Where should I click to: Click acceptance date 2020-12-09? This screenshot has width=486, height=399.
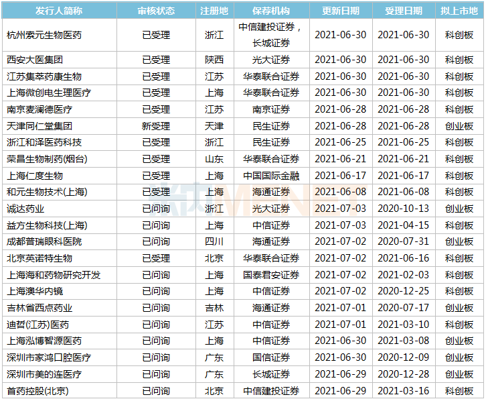point(404,357)
